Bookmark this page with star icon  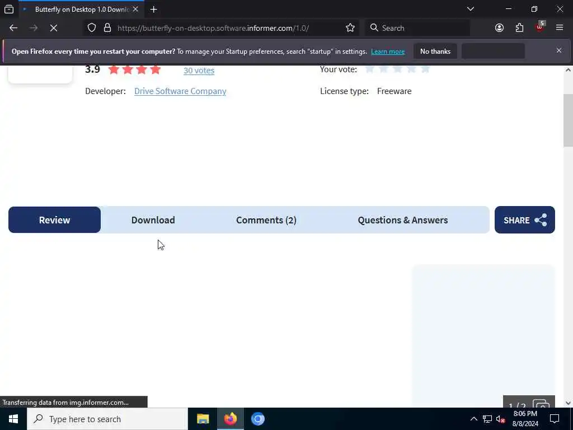click(350, 28)
